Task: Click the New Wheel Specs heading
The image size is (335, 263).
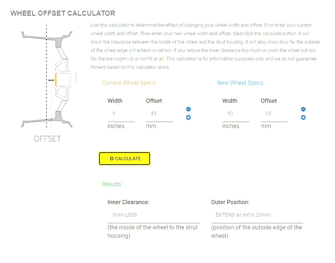Action: [x=240, y=83]
